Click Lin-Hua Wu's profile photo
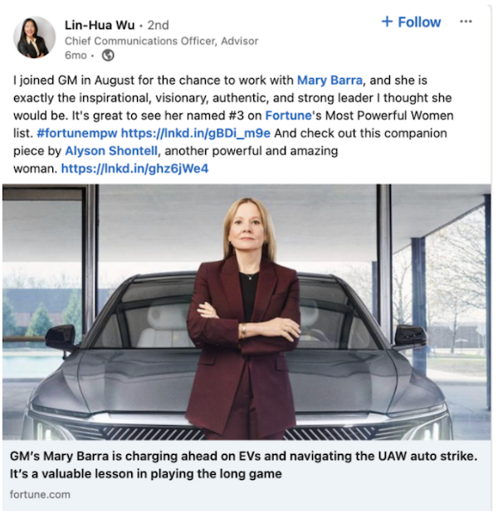498x513 pixels. pyautogui.click(x=34, y=37)
